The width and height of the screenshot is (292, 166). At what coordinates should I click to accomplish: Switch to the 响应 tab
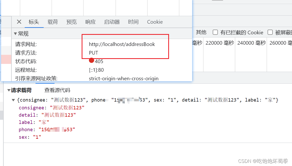(90, 22)
